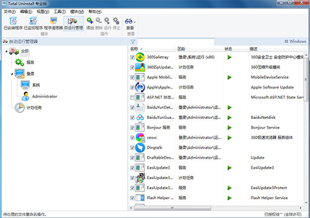The height and width of the screenshot is (218, 310).
Task: Open the 已监视程序 module
Action: (33, 23)
